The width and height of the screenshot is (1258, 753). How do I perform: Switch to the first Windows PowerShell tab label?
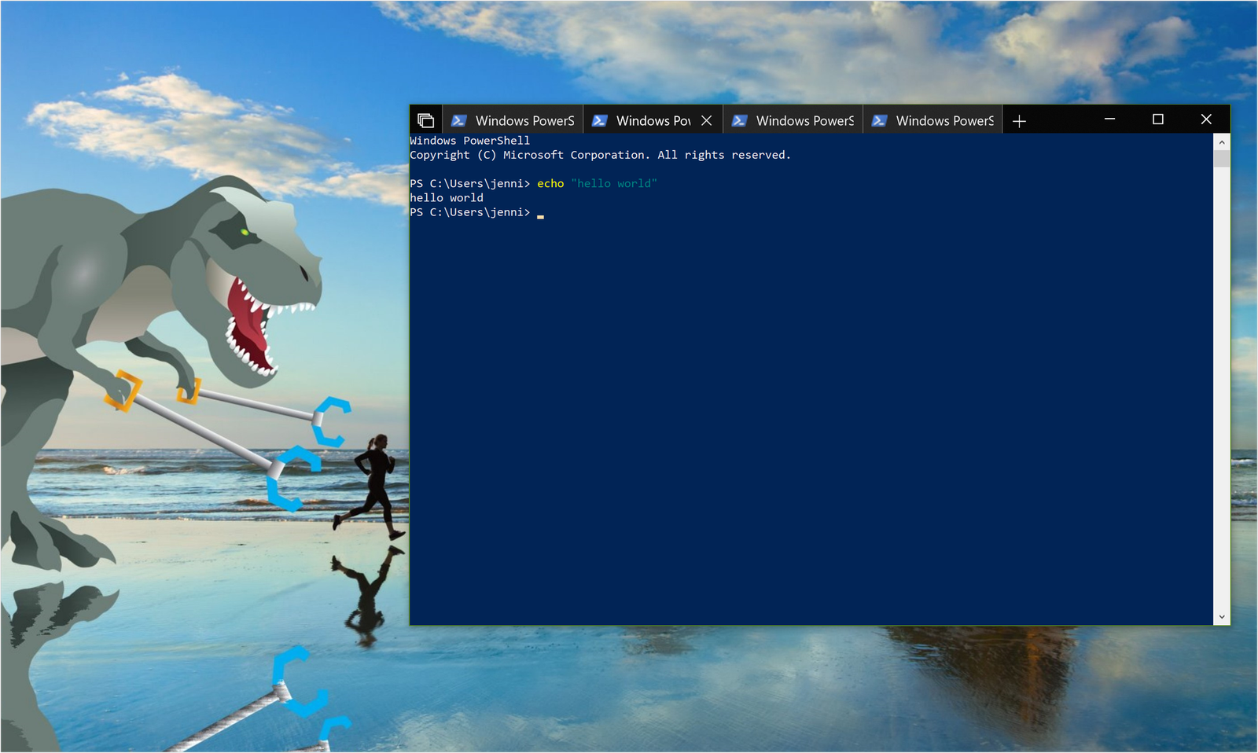pos(524,120)
